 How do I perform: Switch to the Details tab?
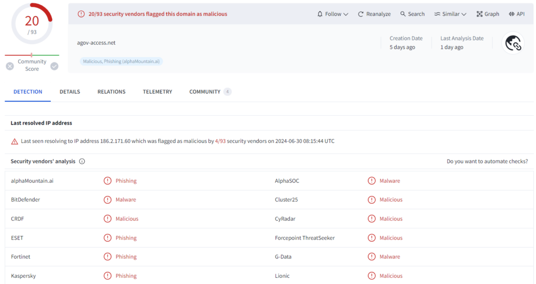[x=70, y=92]
